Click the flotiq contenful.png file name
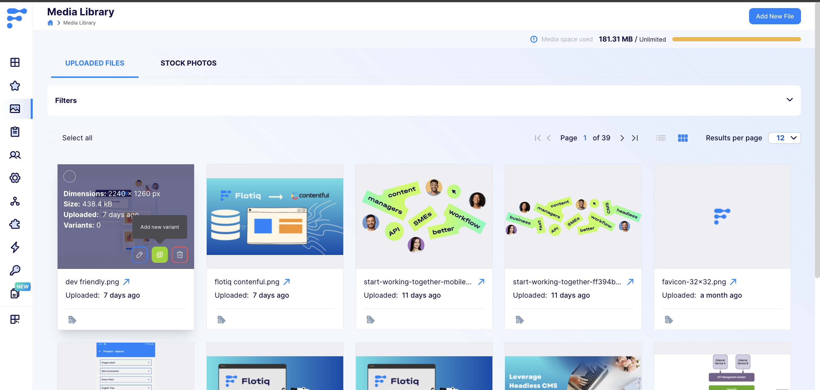 (x=247, y=282)
